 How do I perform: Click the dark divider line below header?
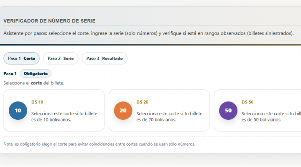pyautogui.click(x=150, y=45)
